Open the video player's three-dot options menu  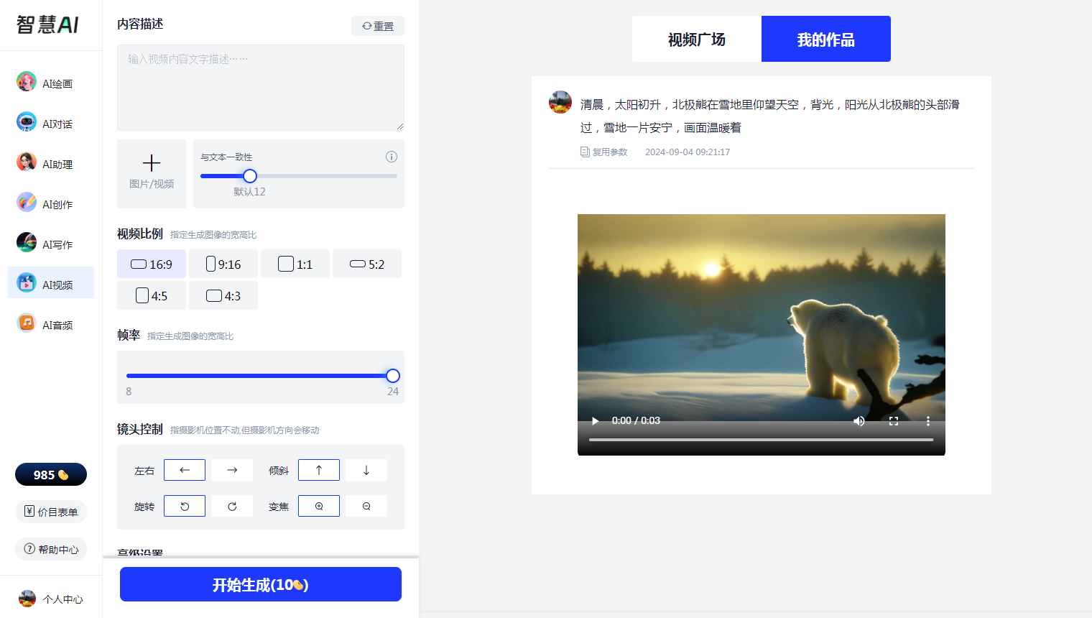[x=927, y=420]
